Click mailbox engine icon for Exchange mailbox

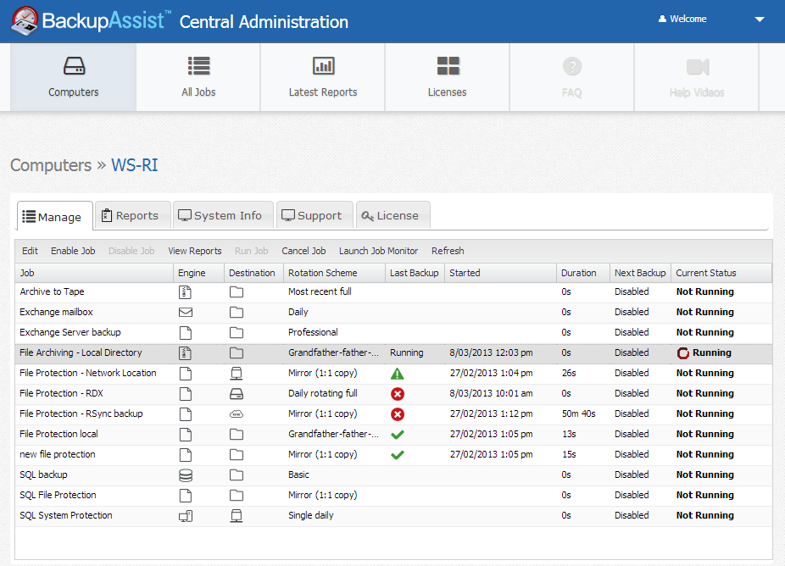point(186,313)
